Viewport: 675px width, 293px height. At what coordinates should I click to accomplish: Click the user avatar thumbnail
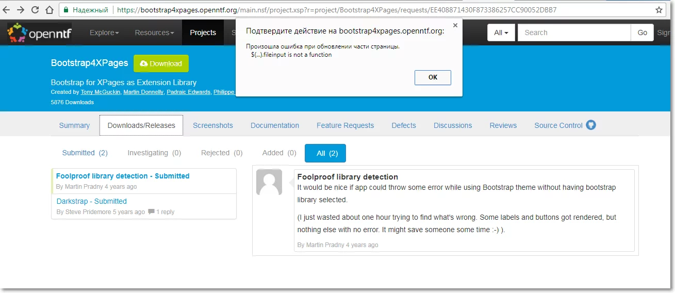[x=269, y=182]
